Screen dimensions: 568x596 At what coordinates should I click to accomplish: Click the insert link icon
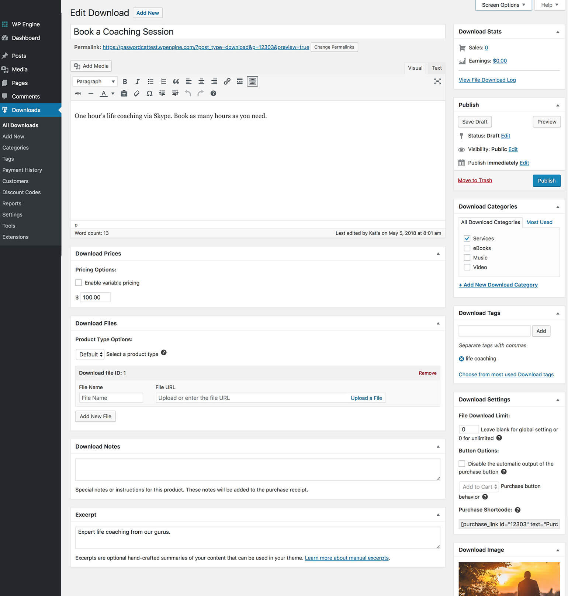tap(227, 81)
